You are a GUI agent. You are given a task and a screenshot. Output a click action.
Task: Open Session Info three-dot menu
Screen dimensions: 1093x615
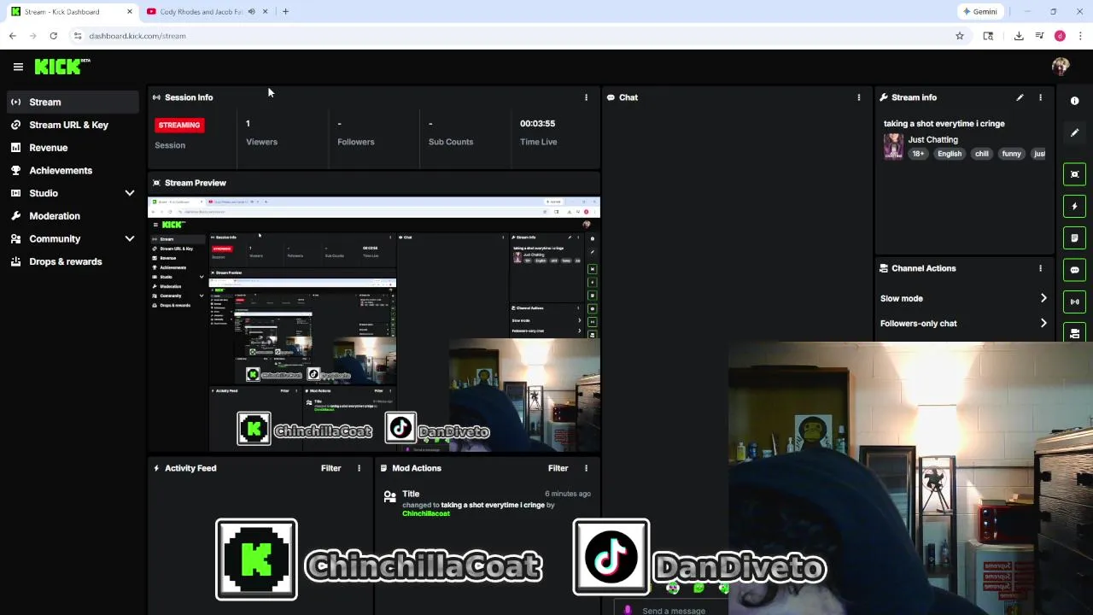pos(586,97)
